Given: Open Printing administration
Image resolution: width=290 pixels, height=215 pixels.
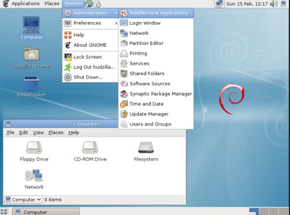Looking at the screenshot, I should (156, 53).
